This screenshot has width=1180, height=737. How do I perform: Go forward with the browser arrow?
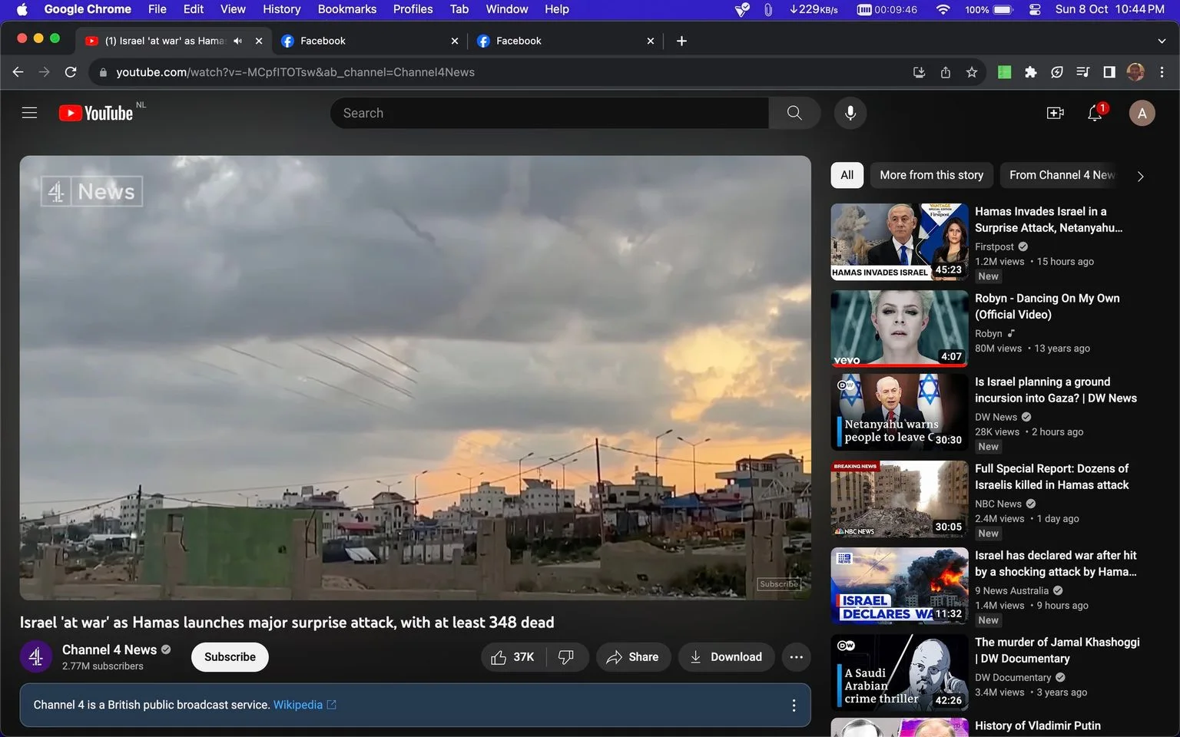coord(45,72)
